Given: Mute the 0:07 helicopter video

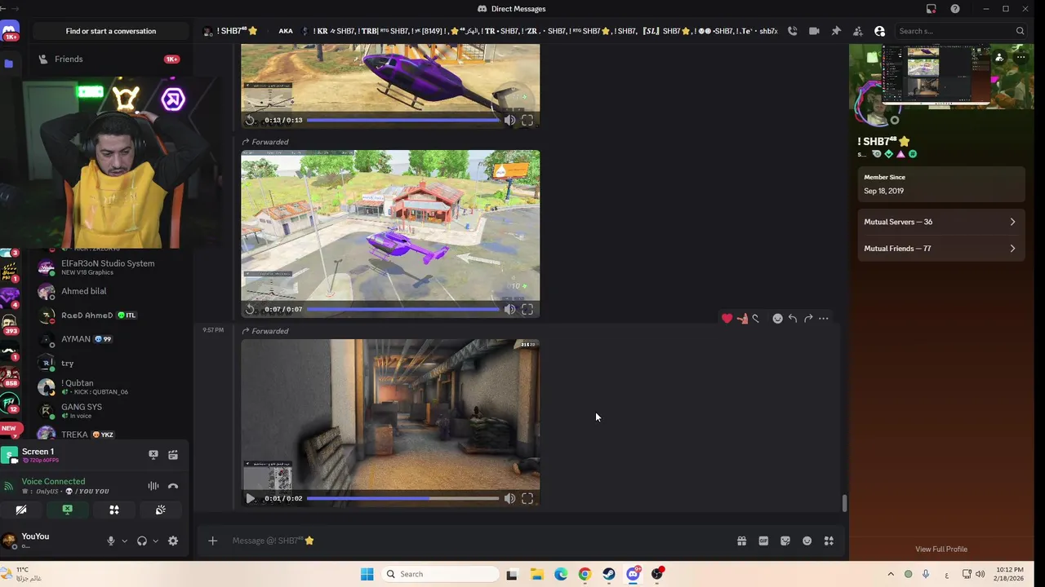Looking at the screenshot, I should (509, 309).
